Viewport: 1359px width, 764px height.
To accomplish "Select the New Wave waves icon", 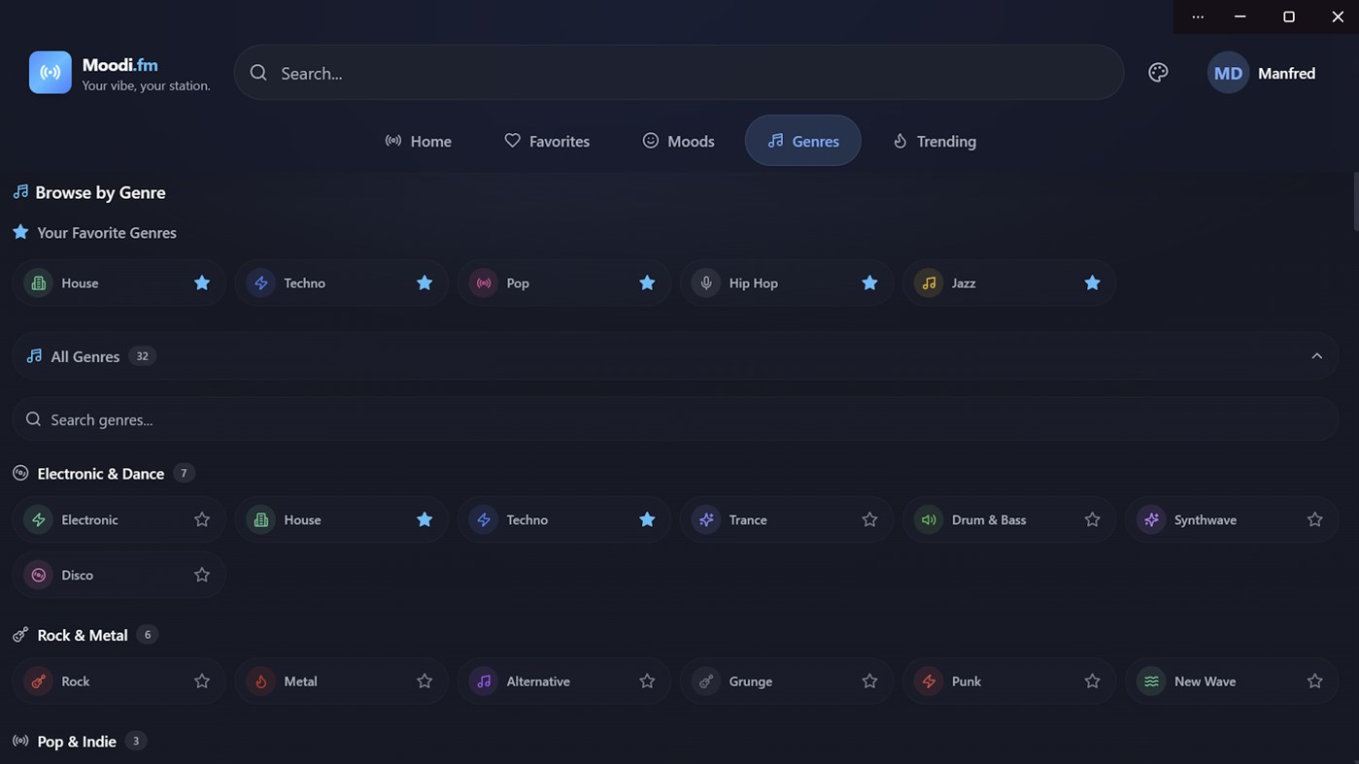I will [1151, 681].
